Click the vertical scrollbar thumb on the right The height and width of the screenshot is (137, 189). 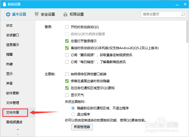click(187, 32)
